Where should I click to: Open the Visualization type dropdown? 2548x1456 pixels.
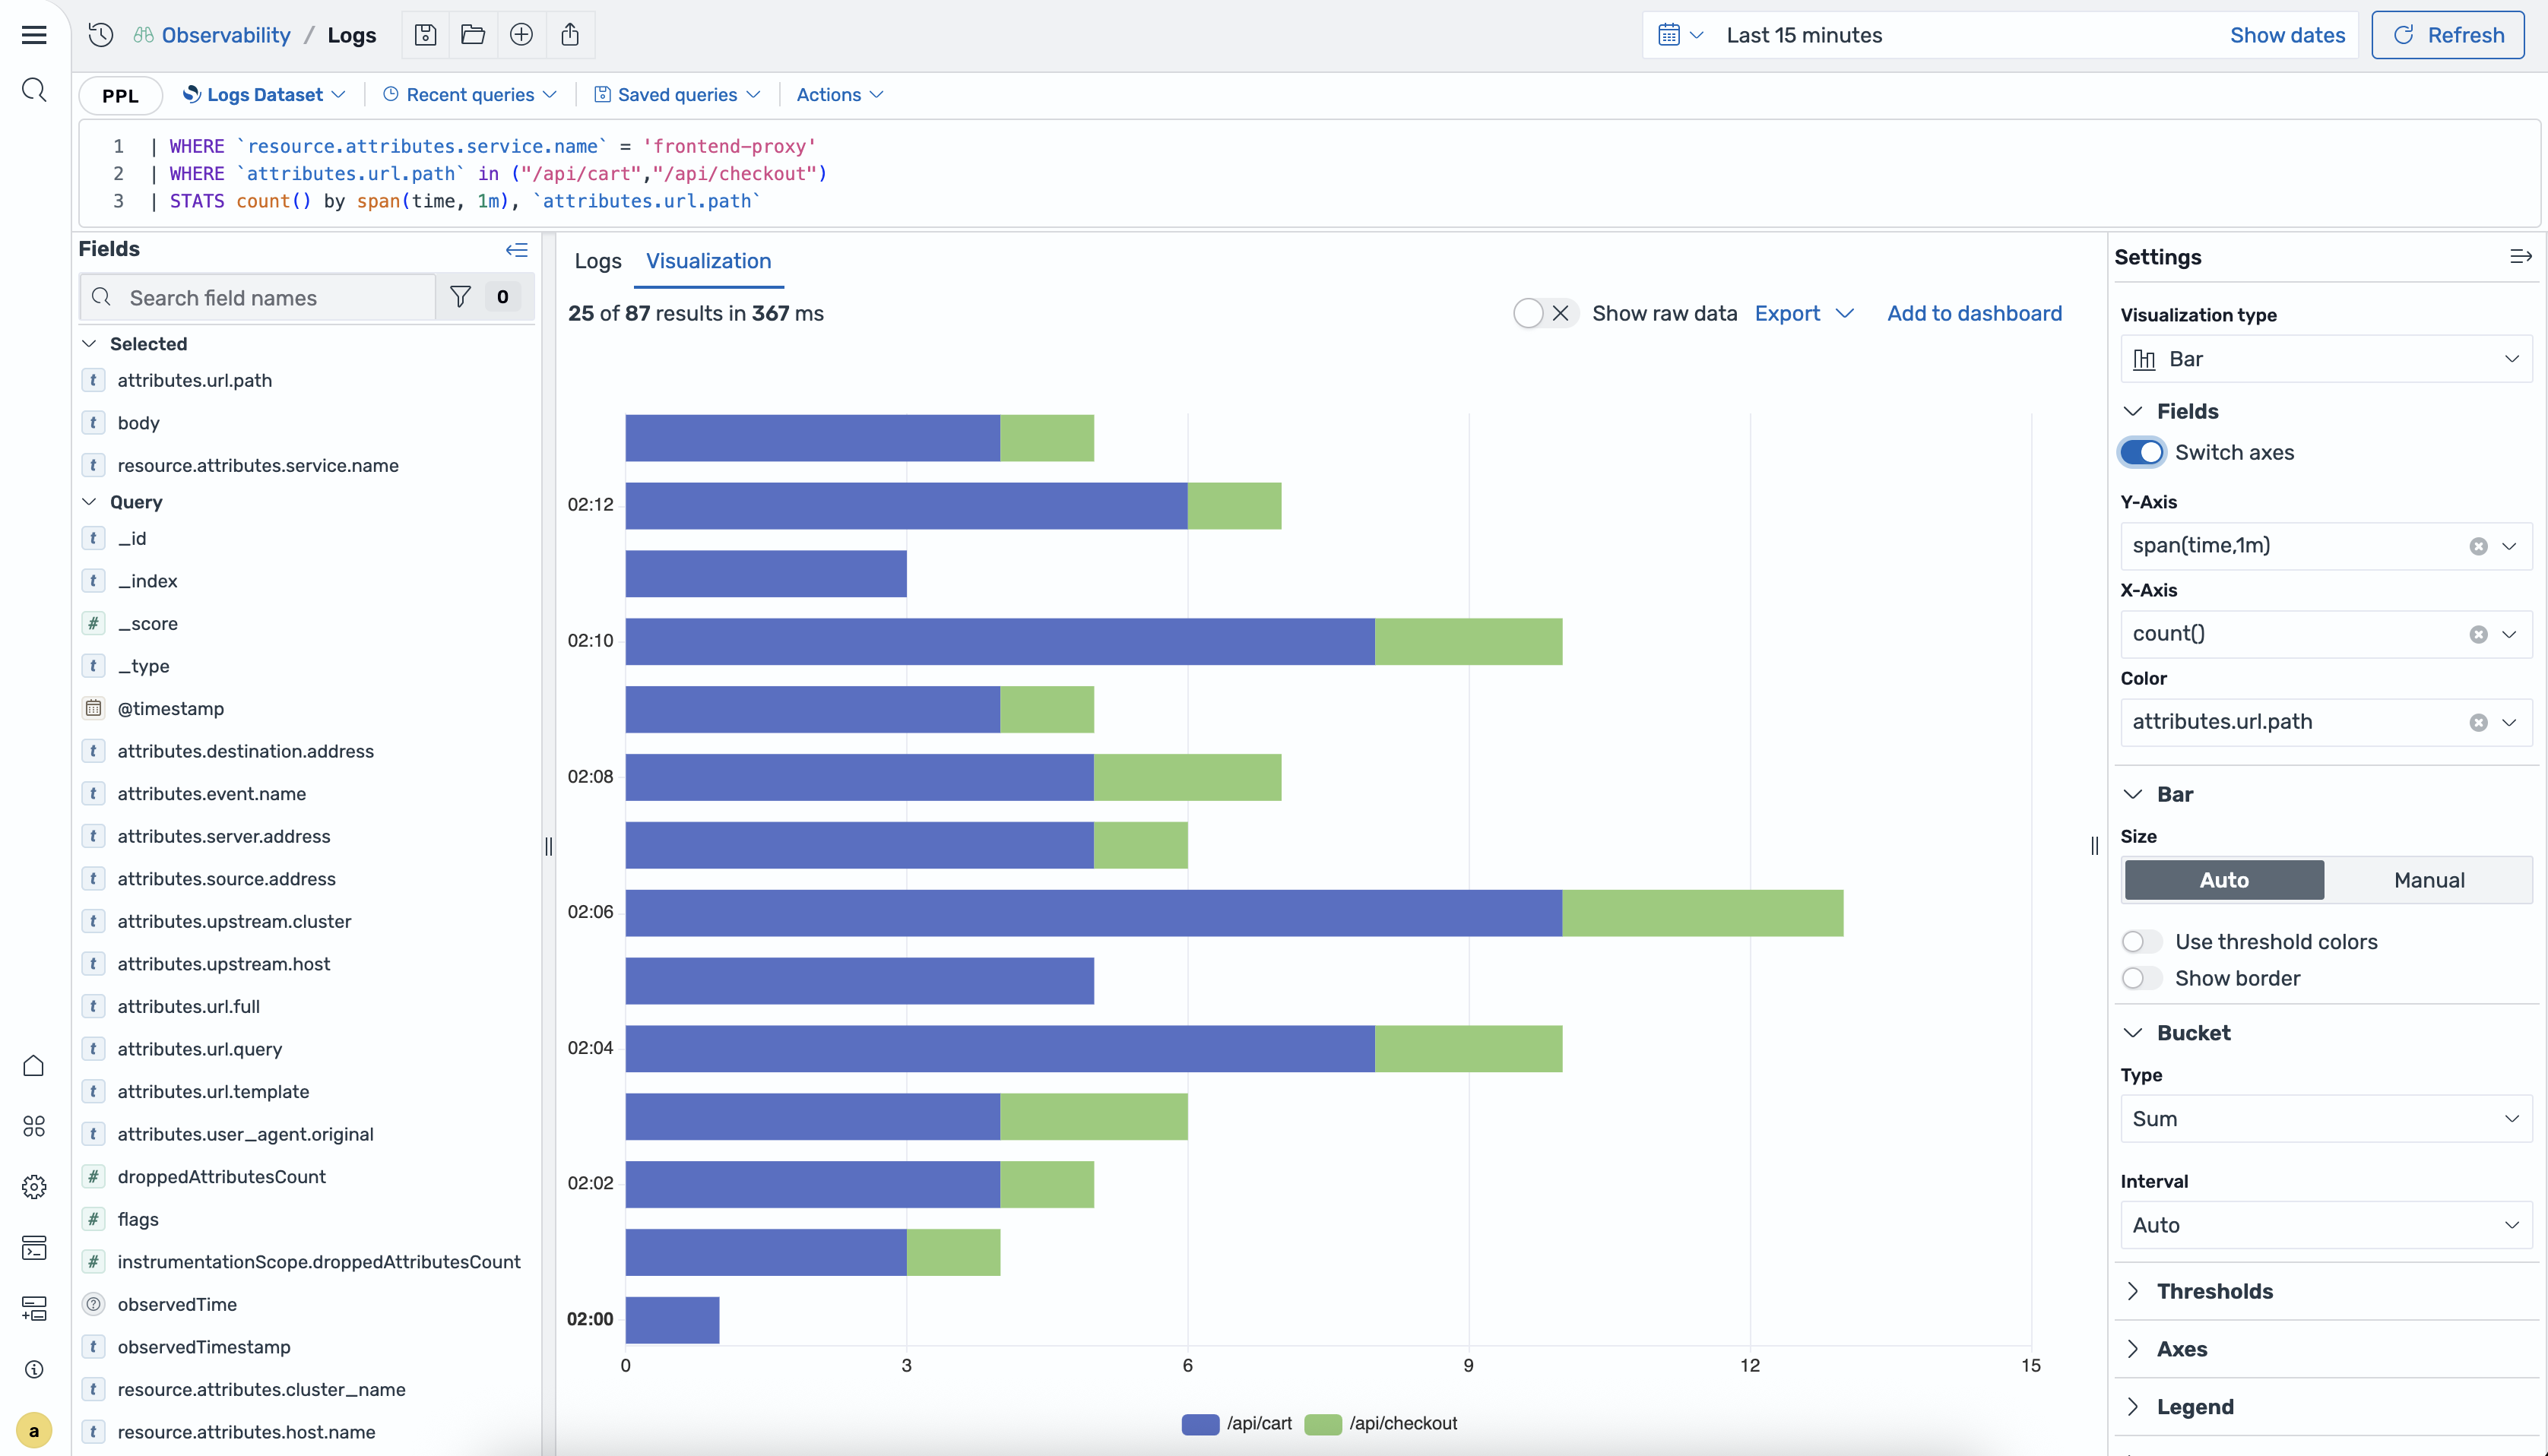pyautogui.click(x=2325, y=359)
